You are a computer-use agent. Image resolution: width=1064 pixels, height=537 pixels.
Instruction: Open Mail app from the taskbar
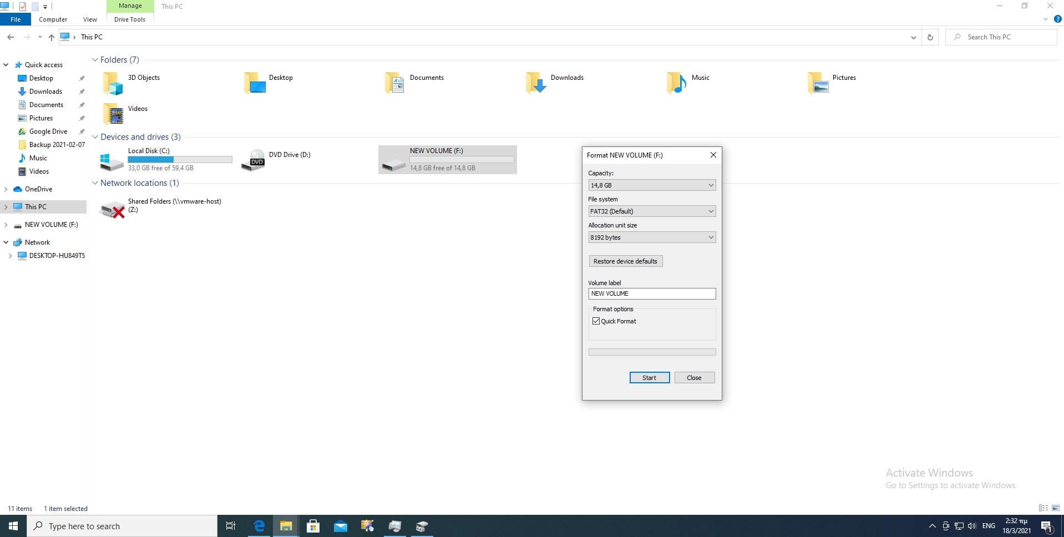(340, 526)
